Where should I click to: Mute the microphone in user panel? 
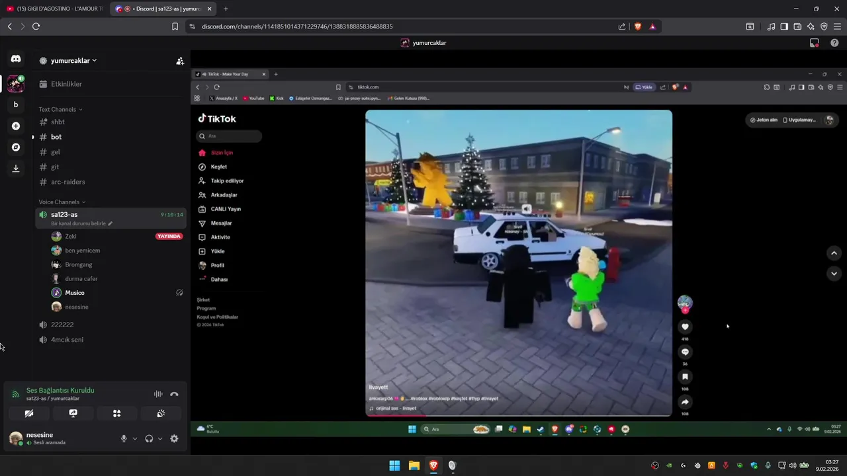[x=124, y=438]
